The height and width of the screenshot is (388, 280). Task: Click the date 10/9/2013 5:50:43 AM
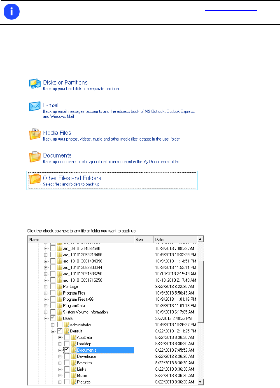(x=175, y=293)
